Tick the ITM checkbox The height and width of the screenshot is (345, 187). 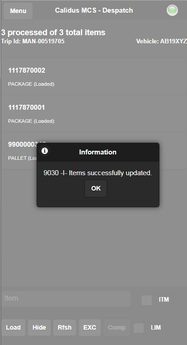click(147, 300)
